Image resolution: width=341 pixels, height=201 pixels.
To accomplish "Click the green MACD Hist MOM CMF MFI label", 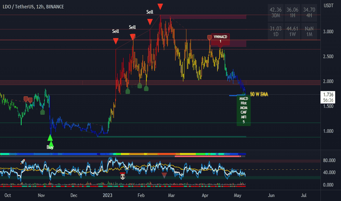I will tap(244, 110).
